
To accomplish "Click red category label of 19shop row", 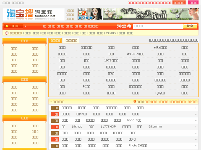I will 55,127.
